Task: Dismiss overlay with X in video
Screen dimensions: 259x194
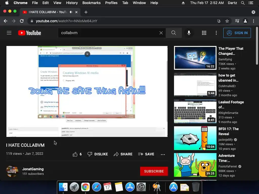Action: tap(87, 54)
